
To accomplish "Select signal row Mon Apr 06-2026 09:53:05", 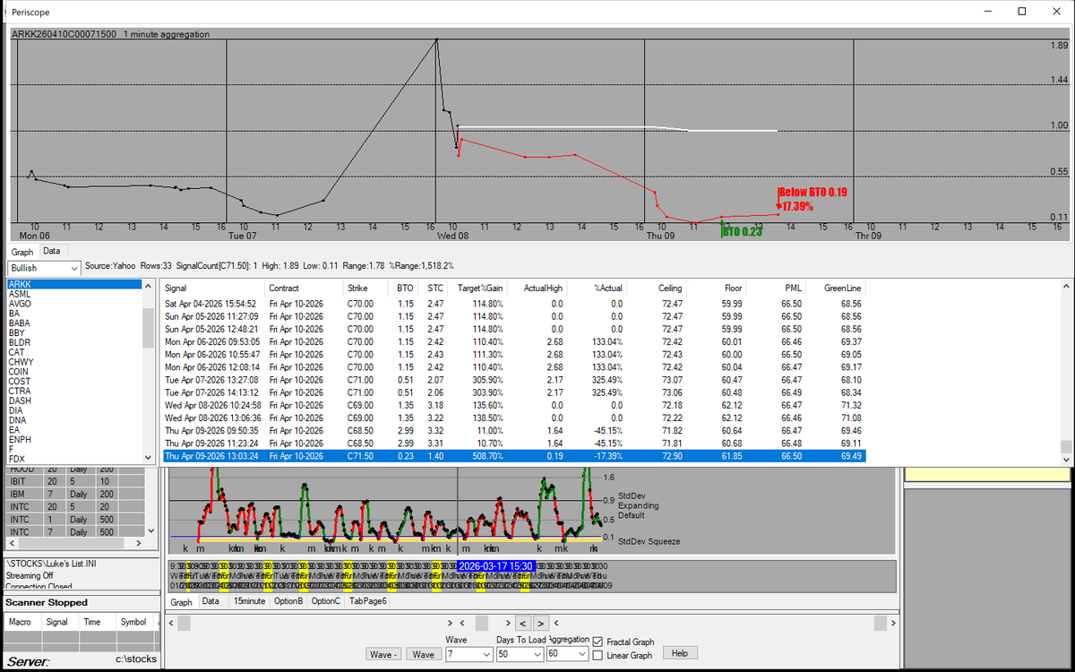I will (x=513, y=341).
